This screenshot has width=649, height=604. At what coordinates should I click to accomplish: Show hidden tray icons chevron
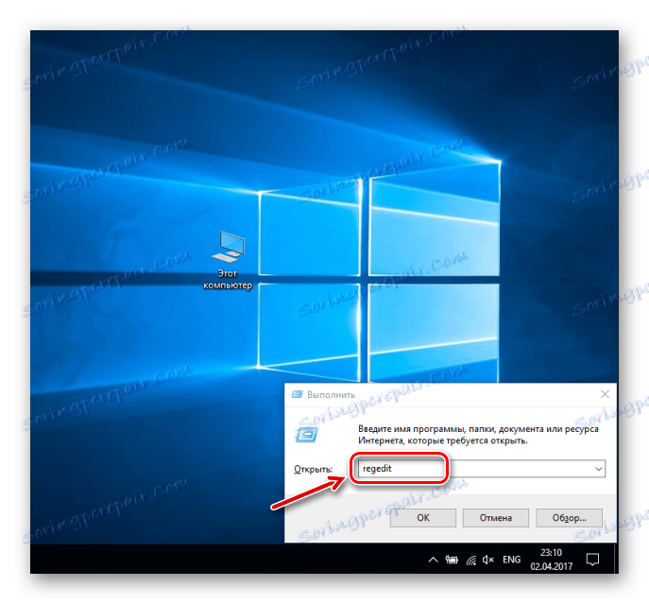(x=433, y=561)
